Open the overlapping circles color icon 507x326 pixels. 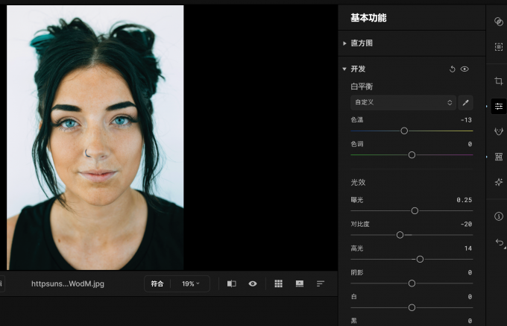[x=499, y=22]
